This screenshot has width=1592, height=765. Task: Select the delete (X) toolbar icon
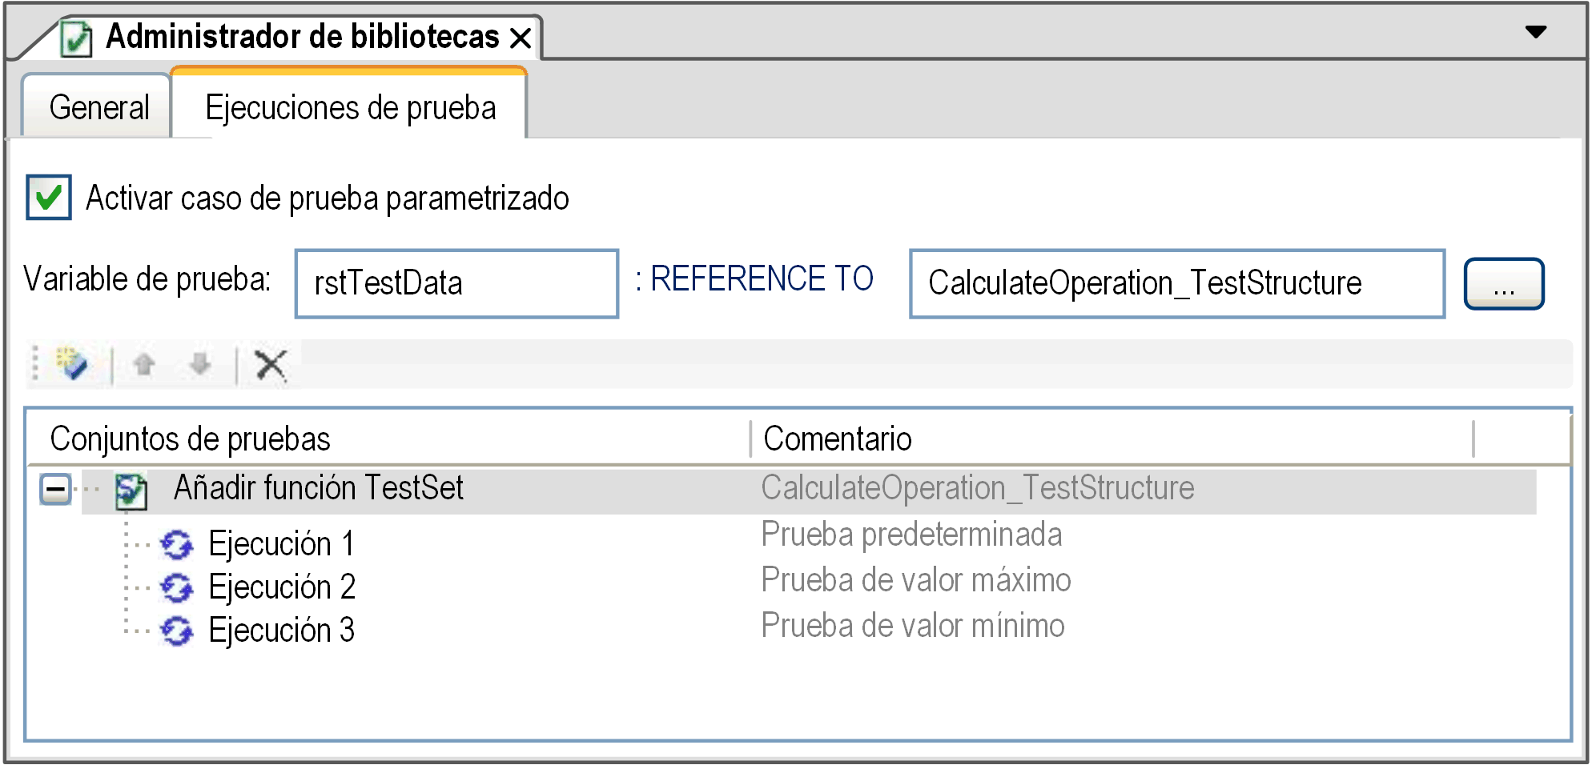pos(271,364)
